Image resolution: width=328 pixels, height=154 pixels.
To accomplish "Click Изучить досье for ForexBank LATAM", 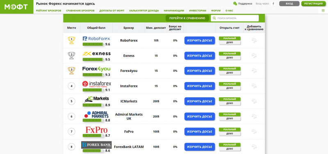I will pyautogui.click(x=200, y=147).
